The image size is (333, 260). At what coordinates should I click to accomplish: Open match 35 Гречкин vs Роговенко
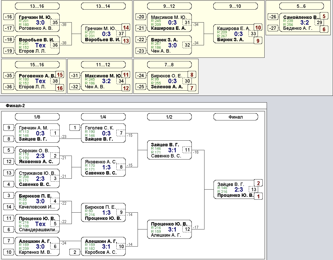tap(37, 23)
